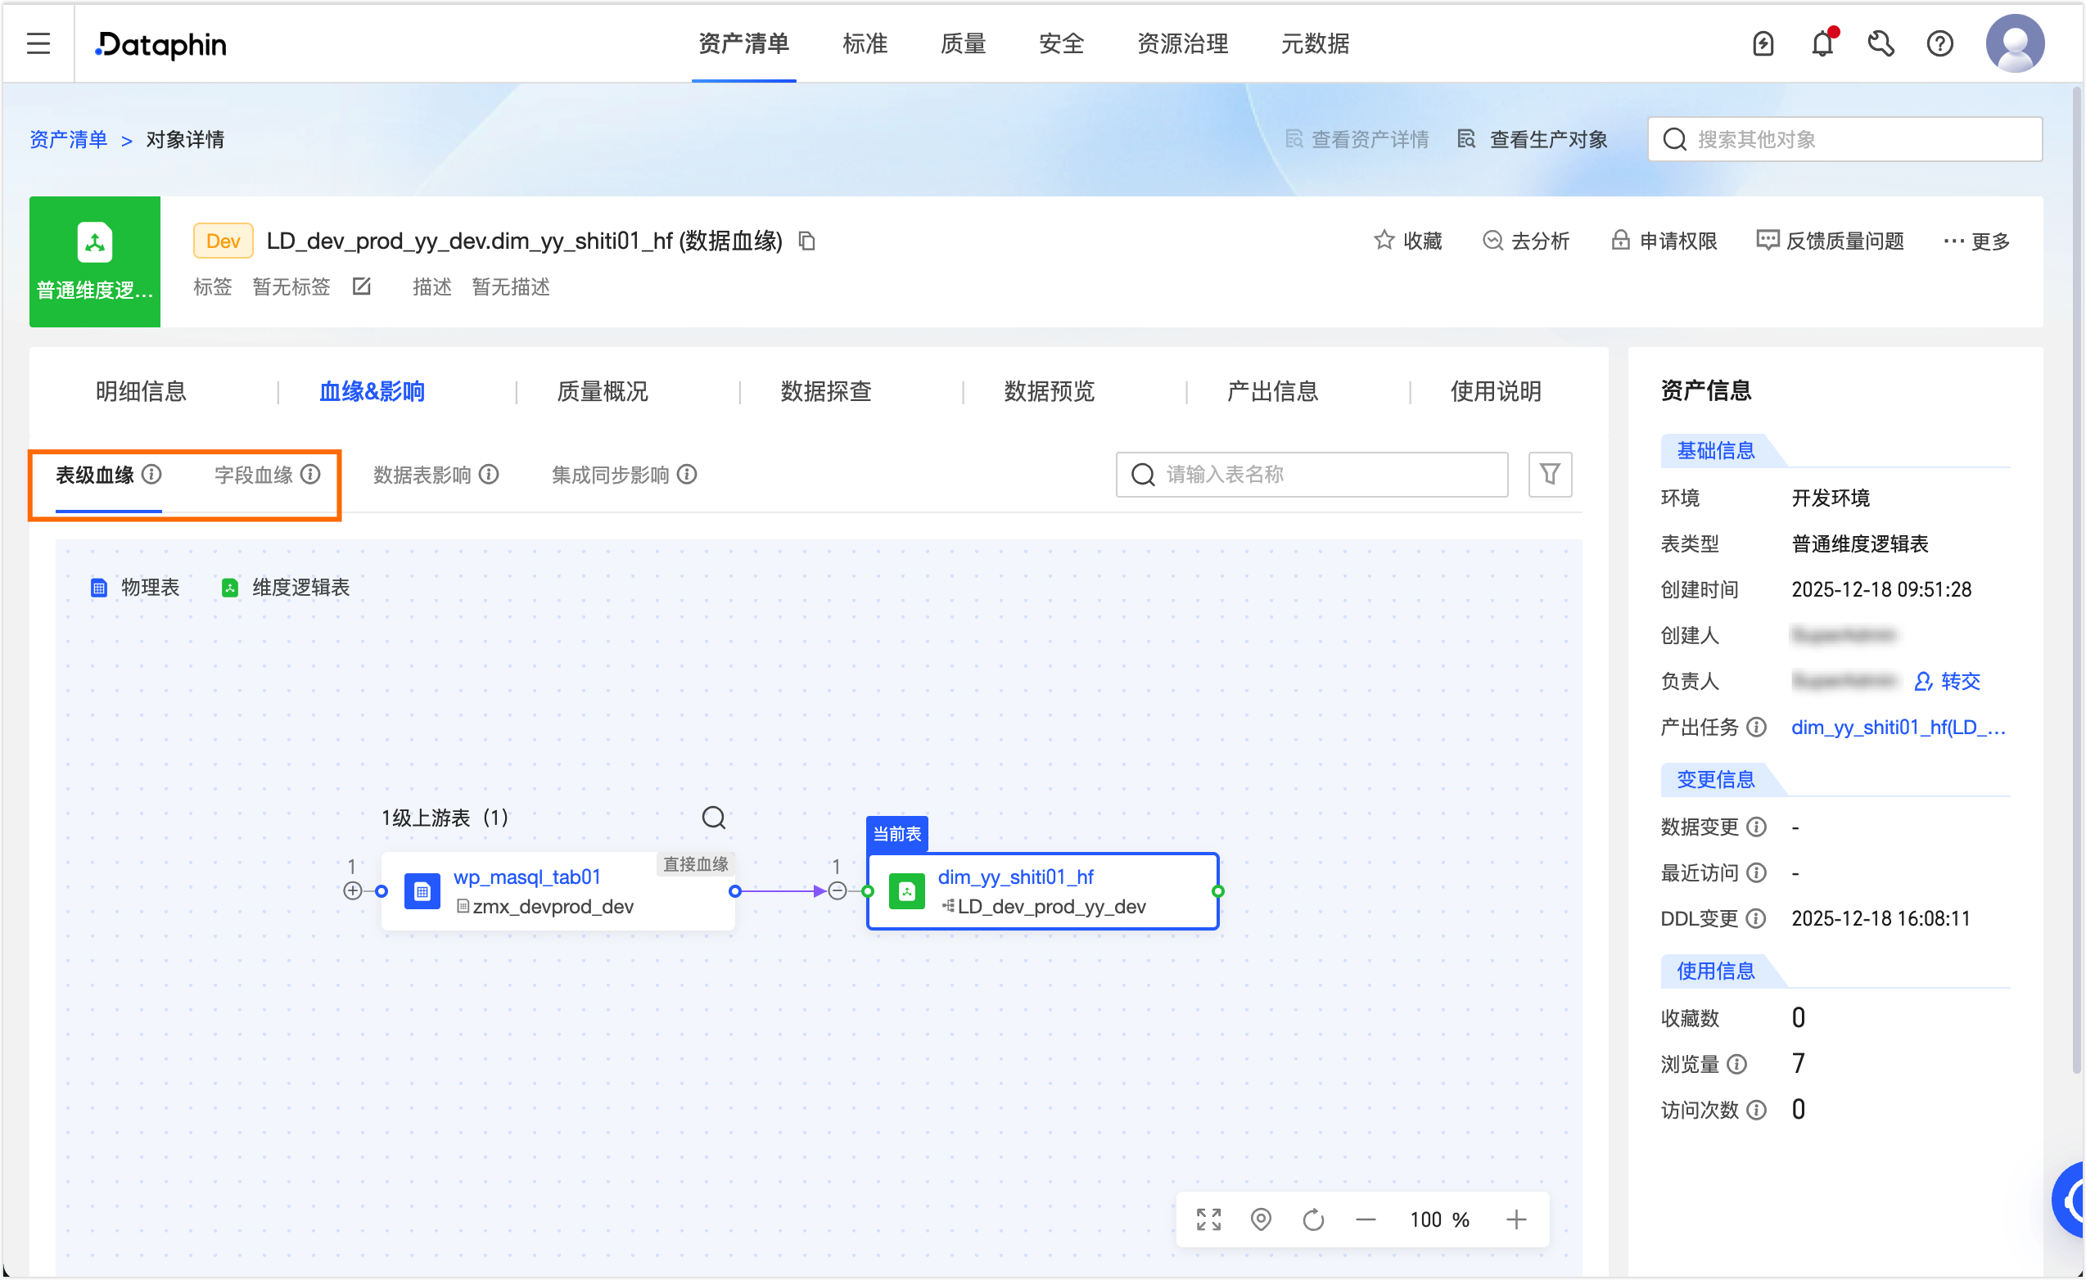Image resolution: width=2086 pixels, height=1280 pixels.
Task: Copy the table name with copy icon
Action: point(806,241)
